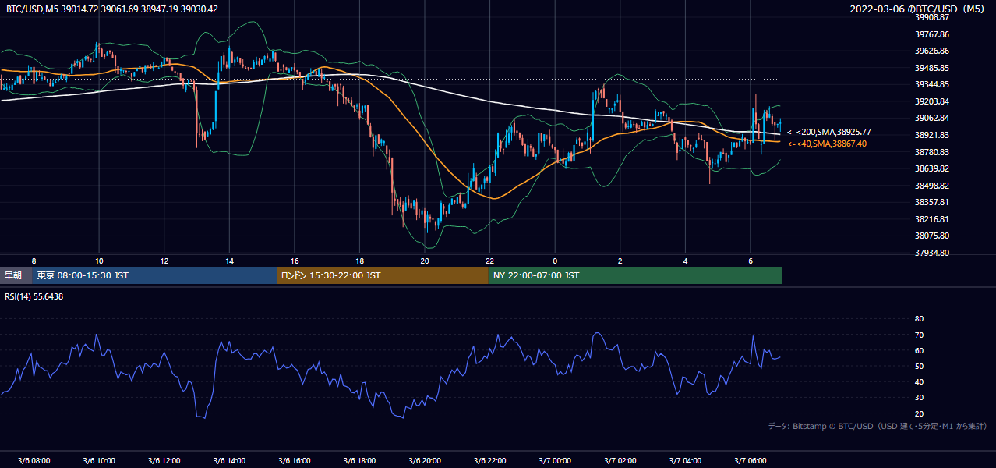Click the hour label 14 under price chart

tap(229, 261)
